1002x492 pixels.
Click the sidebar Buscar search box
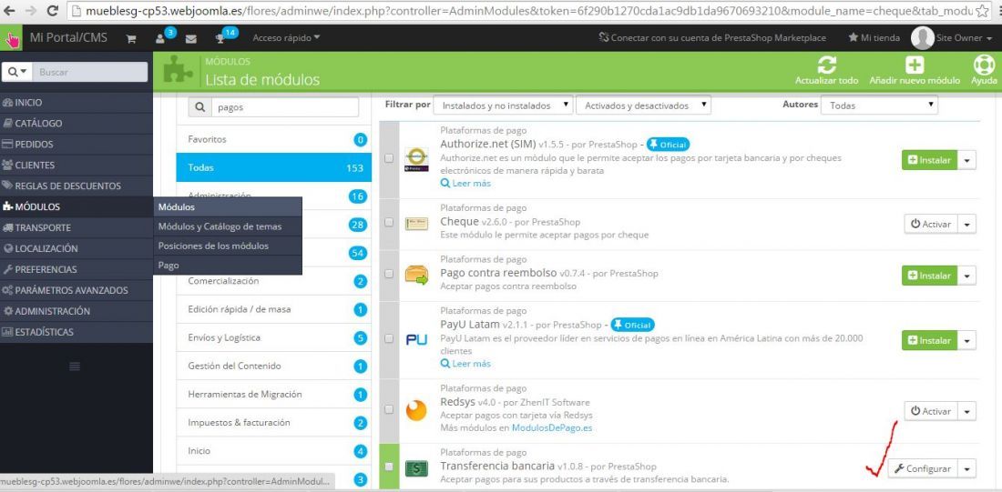tap(90, 72)
